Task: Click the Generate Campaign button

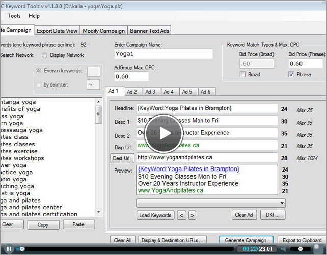Action: pos(246,240)
